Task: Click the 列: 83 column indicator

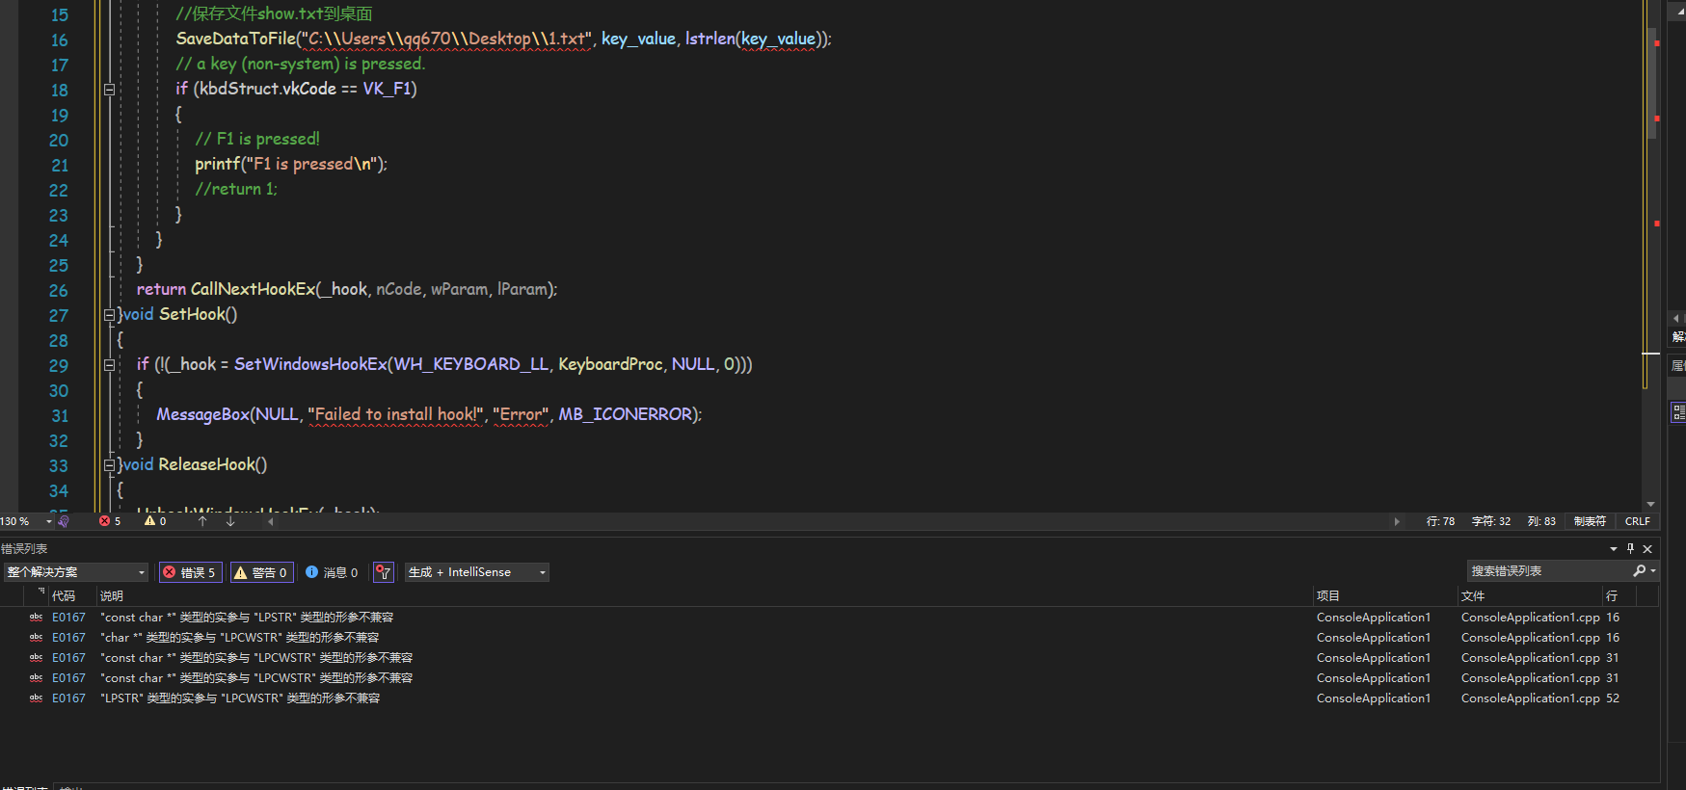Action: (x=1541, y=521)
